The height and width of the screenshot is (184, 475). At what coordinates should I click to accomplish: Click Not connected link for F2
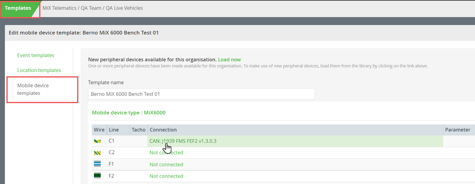pyautogui.click(x=166, y=176)
